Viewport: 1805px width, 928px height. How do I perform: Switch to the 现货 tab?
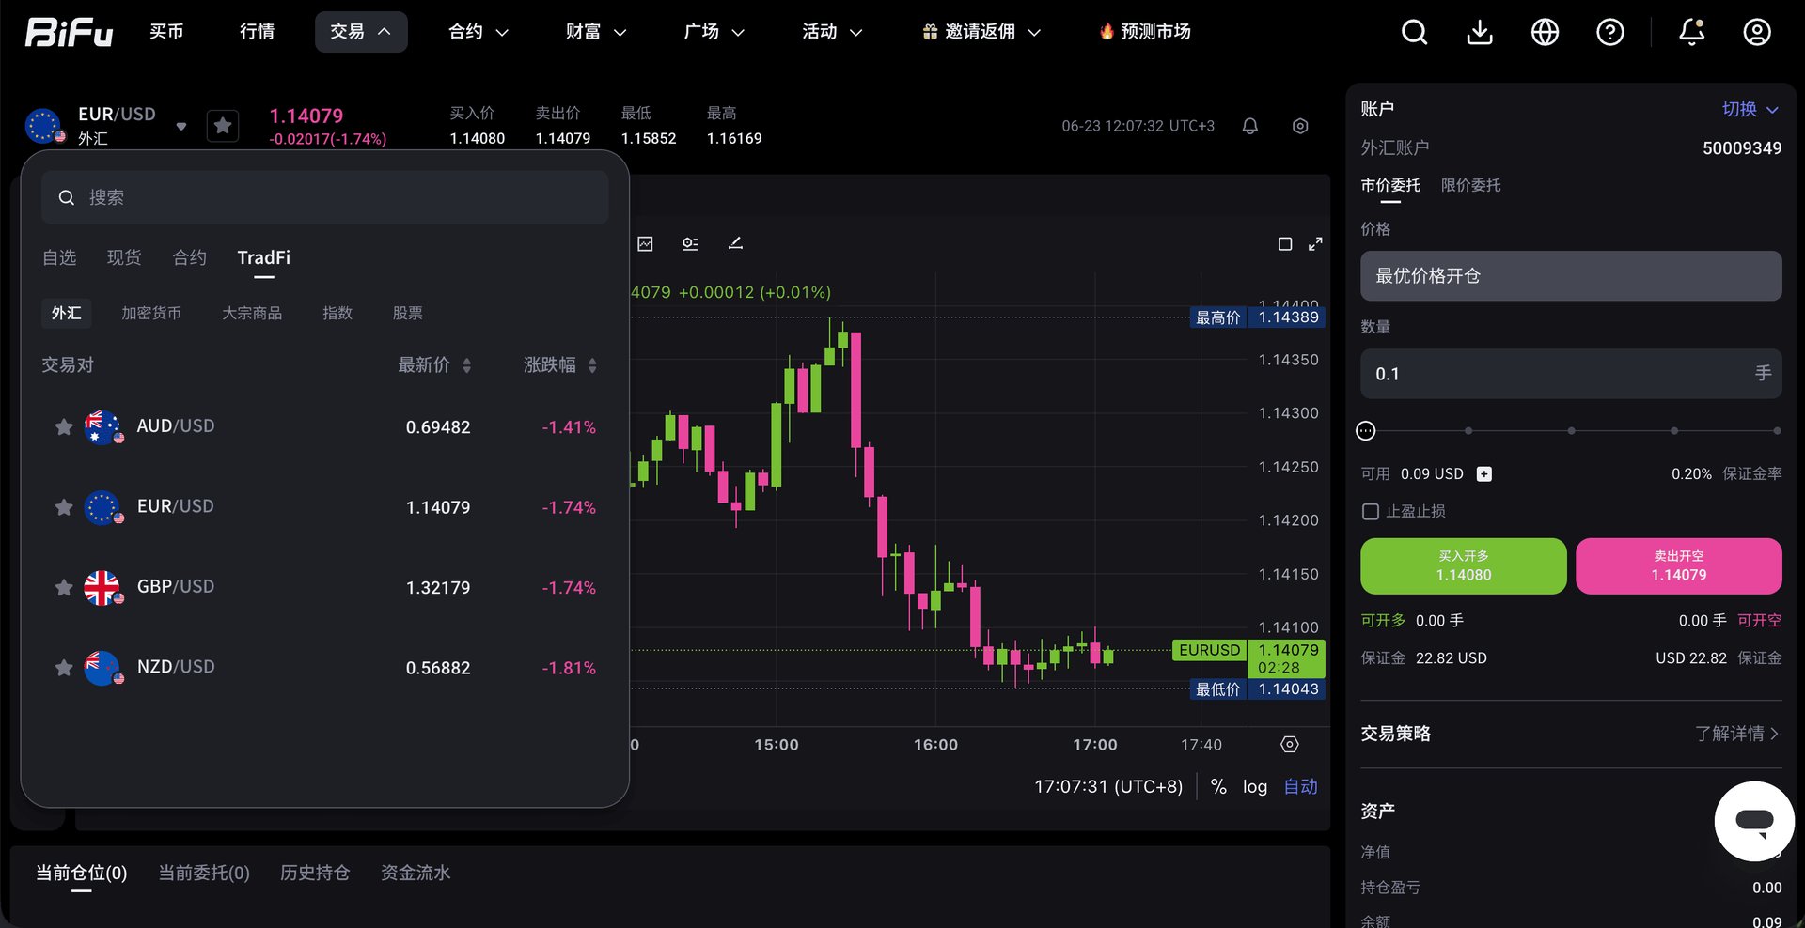click(x=124, y=257)
